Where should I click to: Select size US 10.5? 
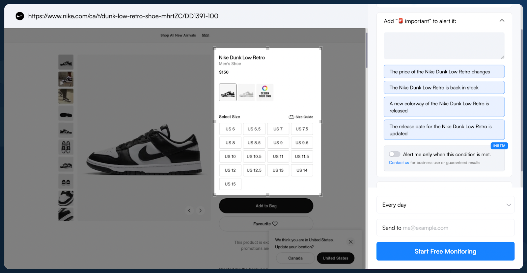[254, 157]
